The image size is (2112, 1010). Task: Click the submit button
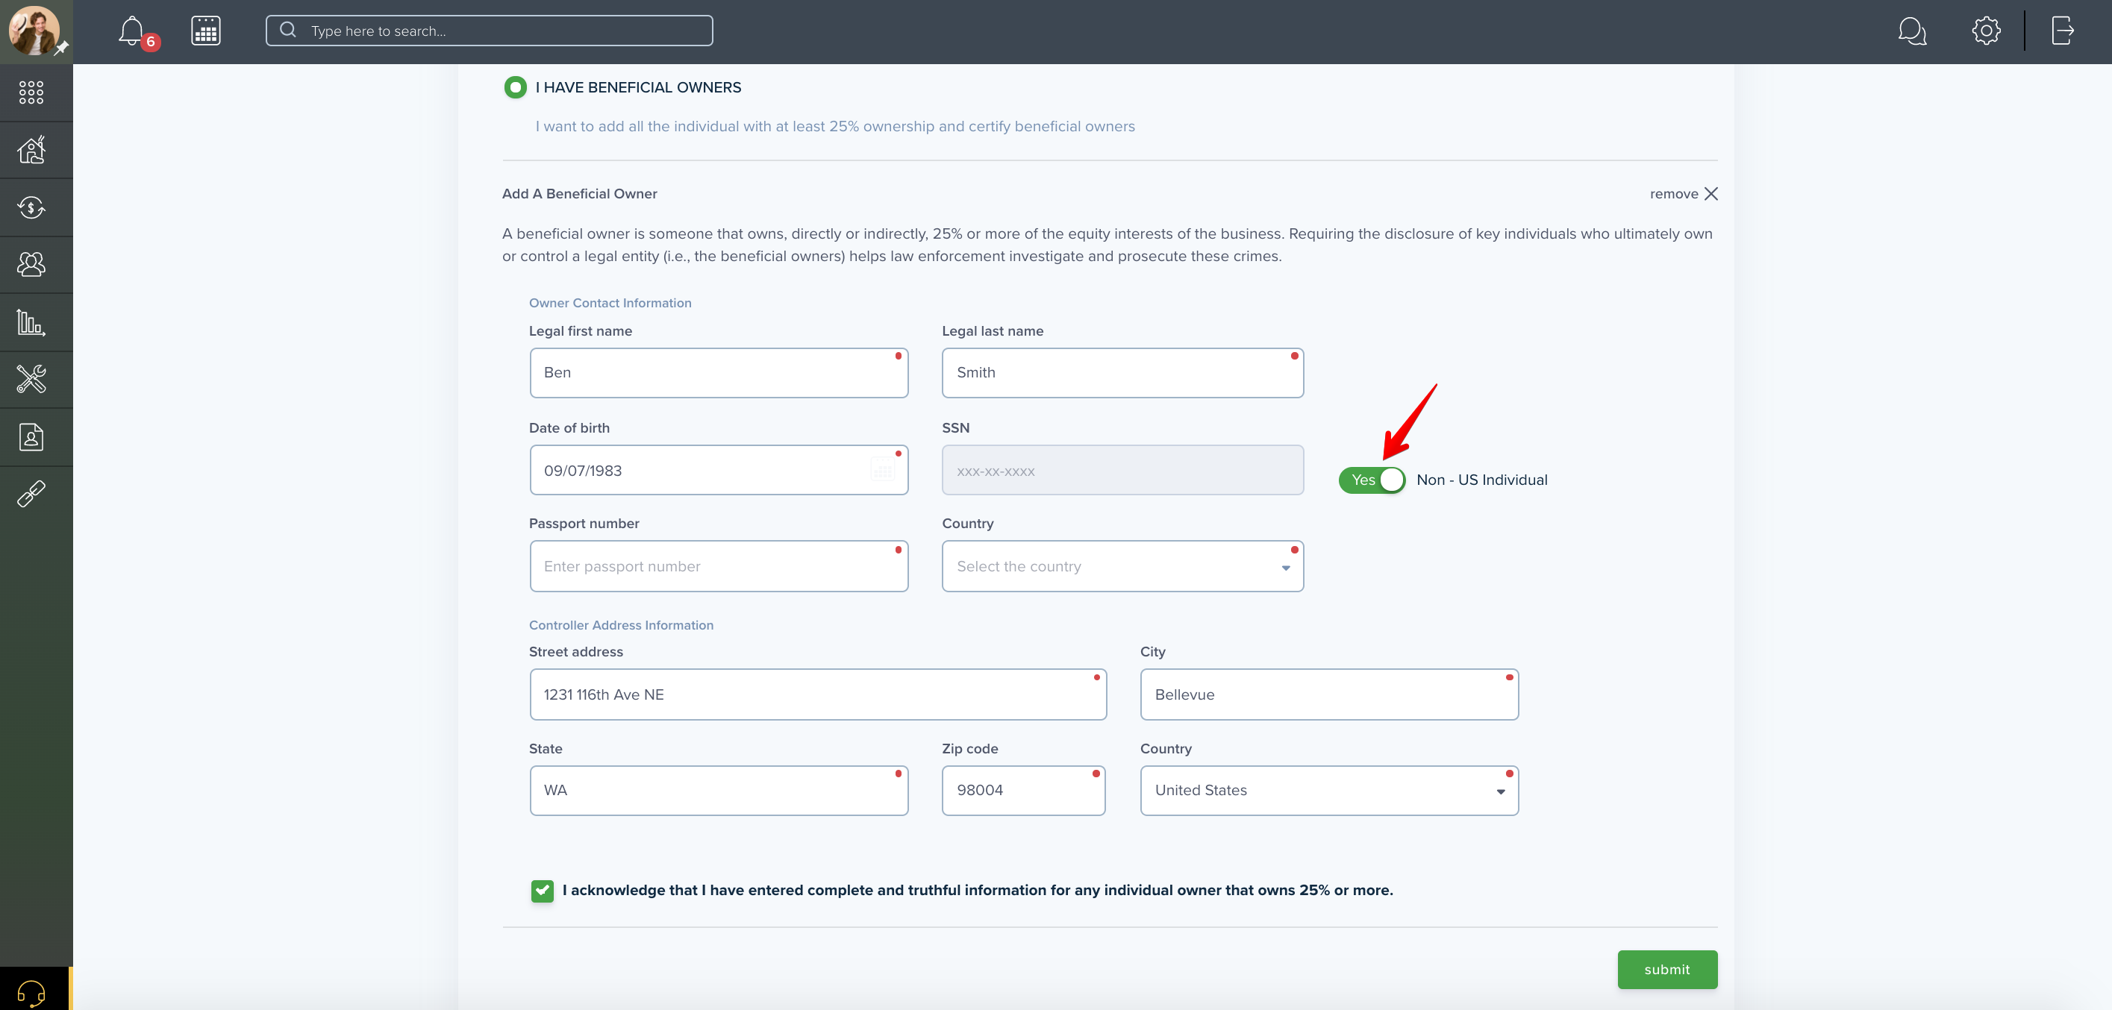pos(1666,969)
